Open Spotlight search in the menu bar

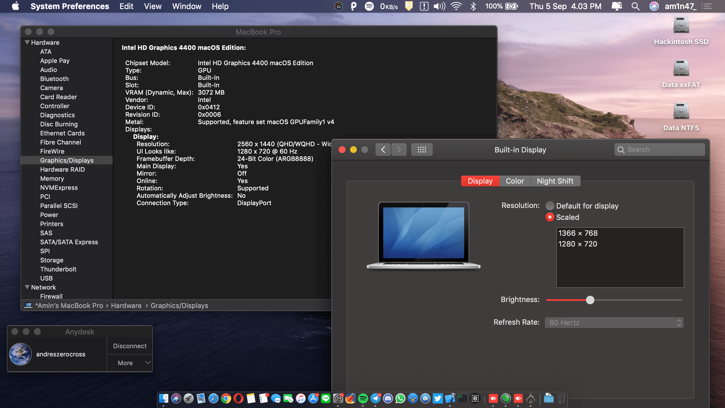pos(635,6)
